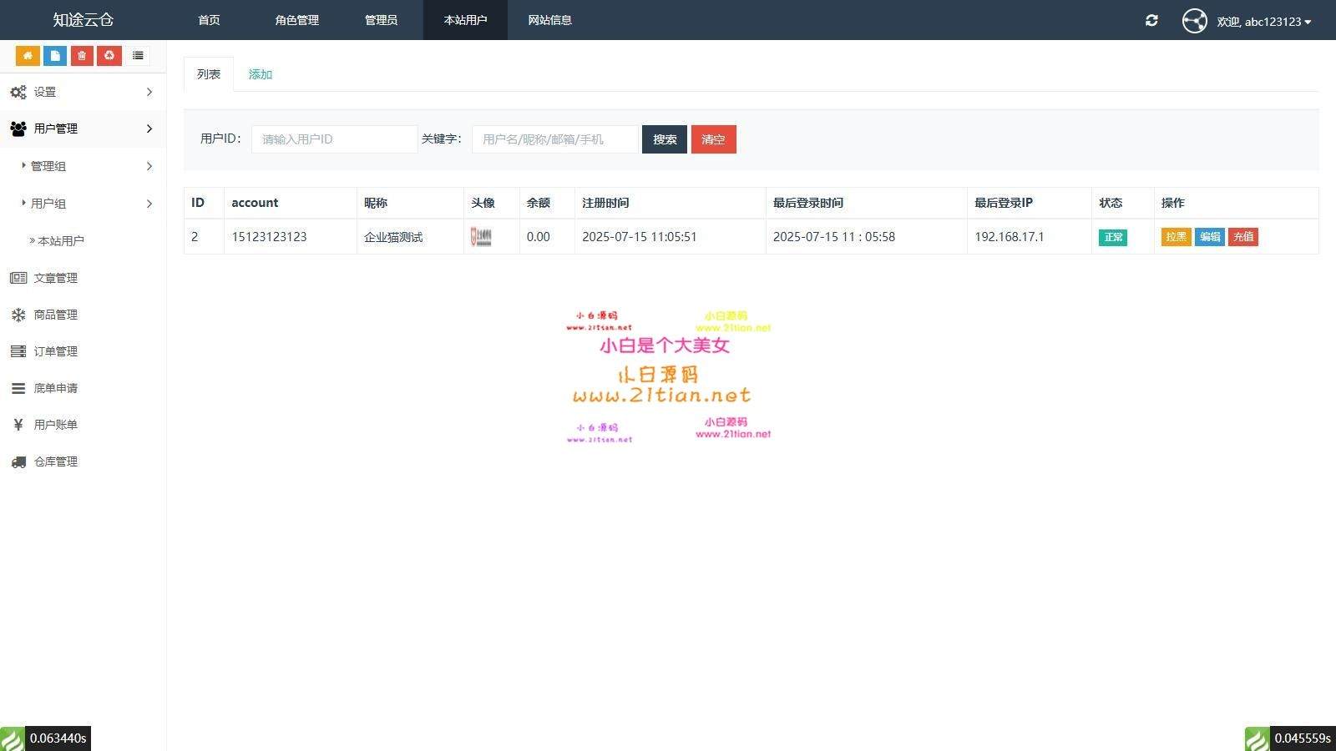Click the truck icon beside 仓库管理
1336x751 pixels.
18,461
